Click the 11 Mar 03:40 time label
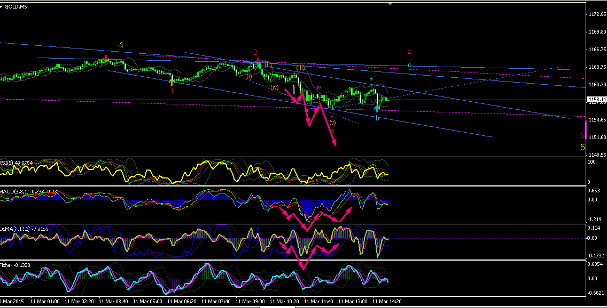607x308 pixels. coord(114,302)
